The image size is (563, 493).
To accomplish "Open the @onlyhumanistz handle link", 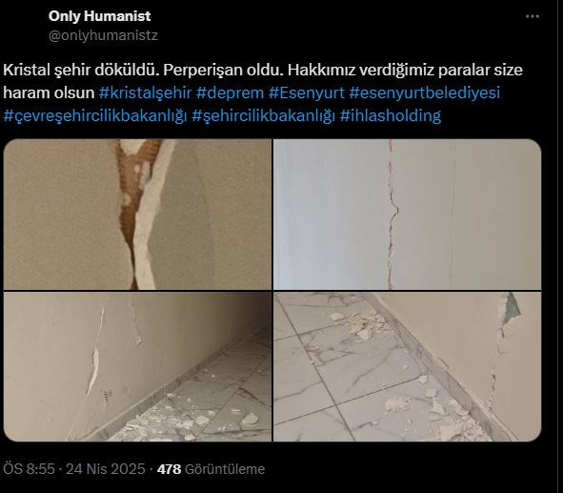I will pos(103,35).
